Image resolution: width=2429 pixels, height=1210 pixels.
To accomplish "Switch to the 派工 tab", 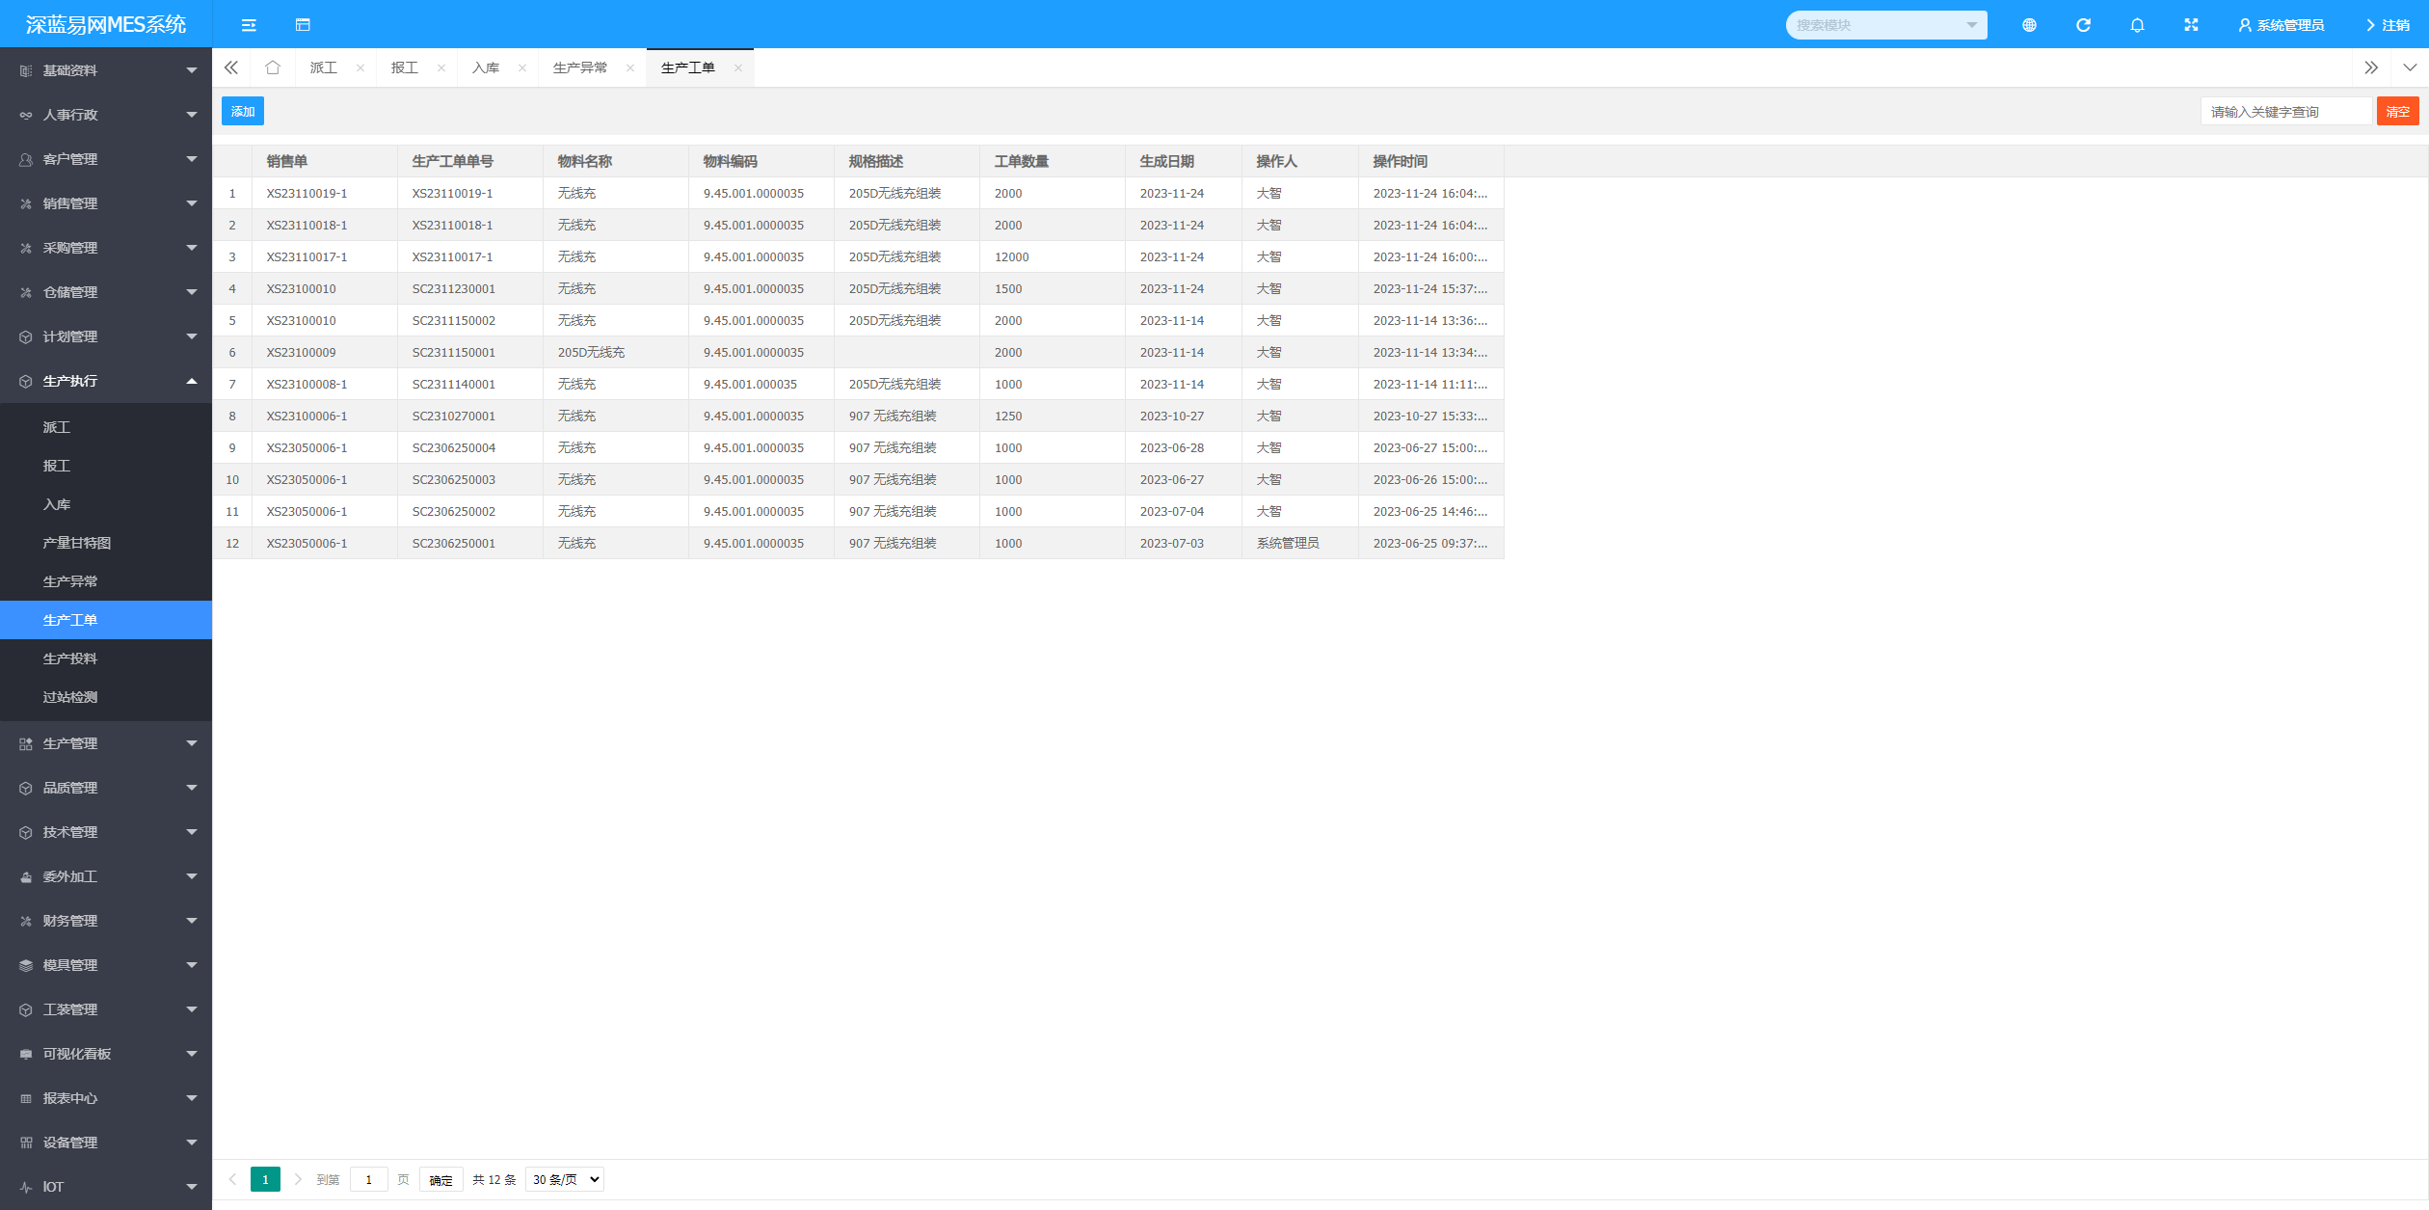I will pyautogui.click(x=324, y=67).
